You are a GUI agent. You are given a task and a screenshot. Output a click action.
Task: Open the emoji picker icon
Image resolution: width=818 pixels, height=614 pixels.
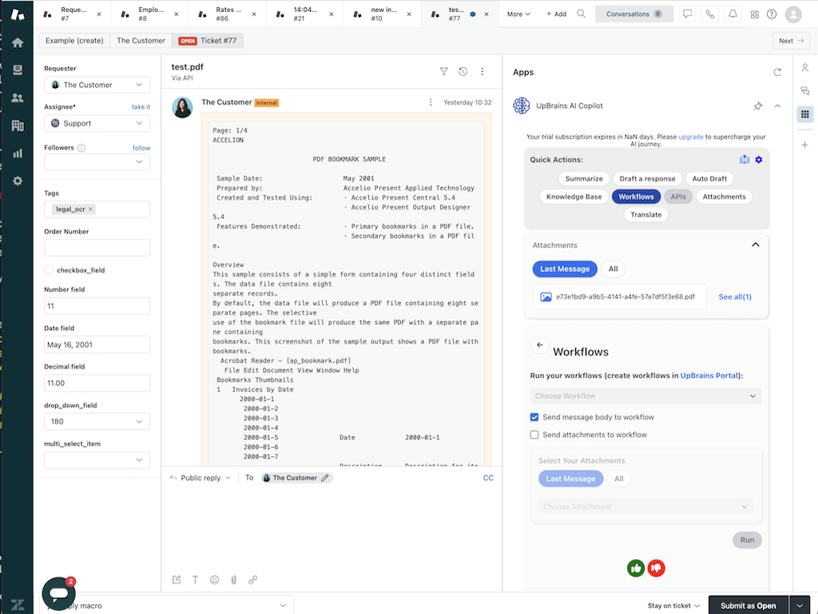click(x=214, y=580)
